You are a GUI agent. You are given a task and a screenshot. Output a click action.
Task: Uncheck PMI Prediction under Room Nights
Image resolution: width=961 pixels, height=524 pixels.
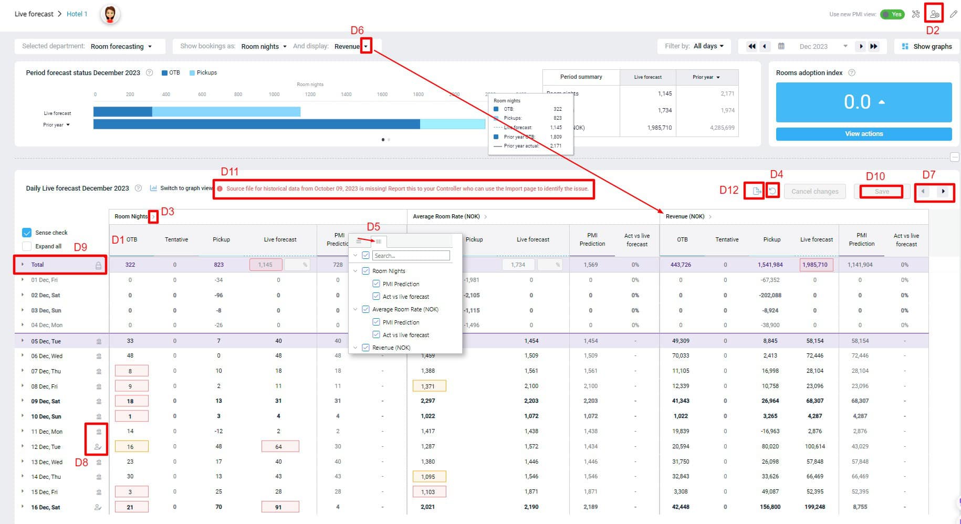[x=376, y=284]
